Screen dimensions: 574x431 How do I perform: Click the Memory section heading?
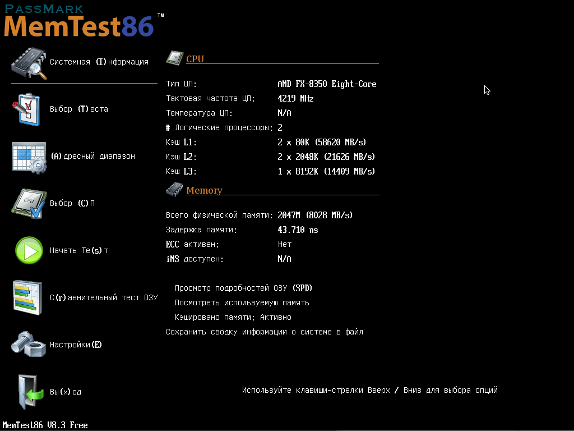pos(204,191)
